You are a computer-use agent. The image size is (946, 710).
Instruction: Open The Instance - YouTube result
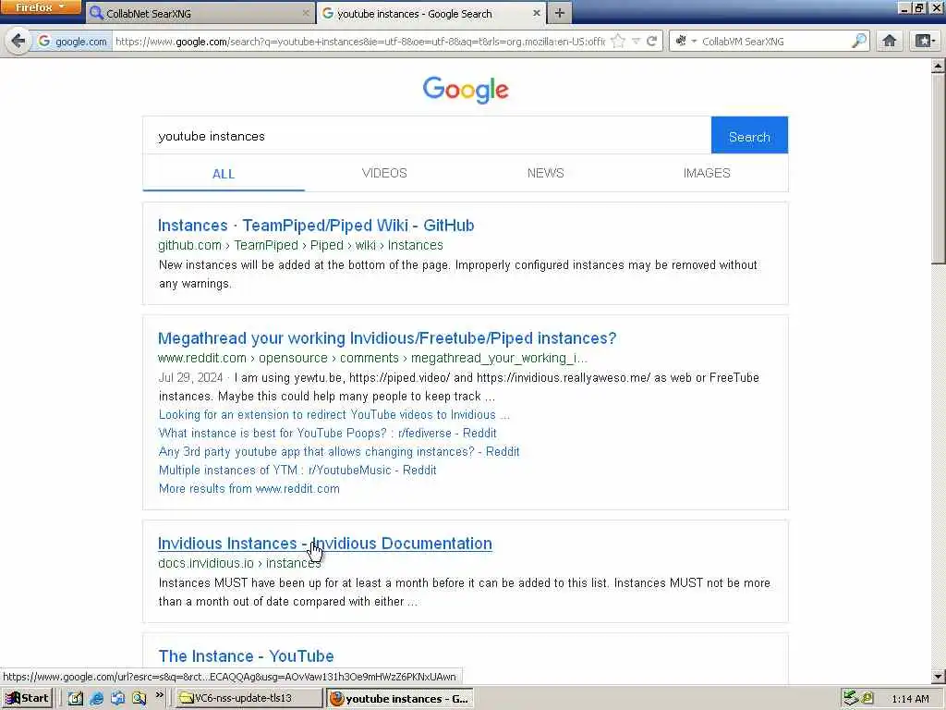[246, 656]
